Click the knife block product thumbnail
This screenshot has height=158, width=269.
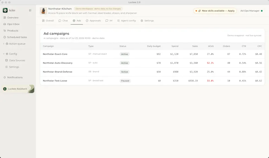43,11
